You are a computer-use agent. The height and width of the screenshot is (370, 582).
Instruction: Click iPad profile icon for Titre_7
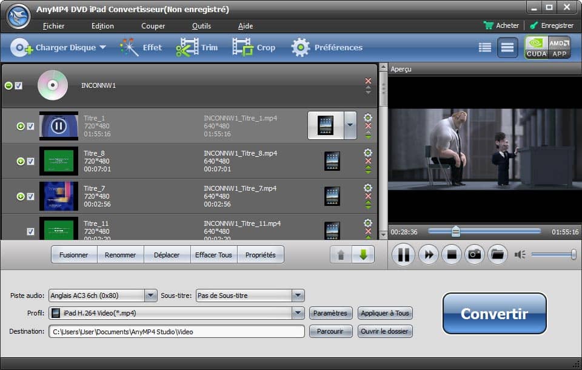click(332, 196)
